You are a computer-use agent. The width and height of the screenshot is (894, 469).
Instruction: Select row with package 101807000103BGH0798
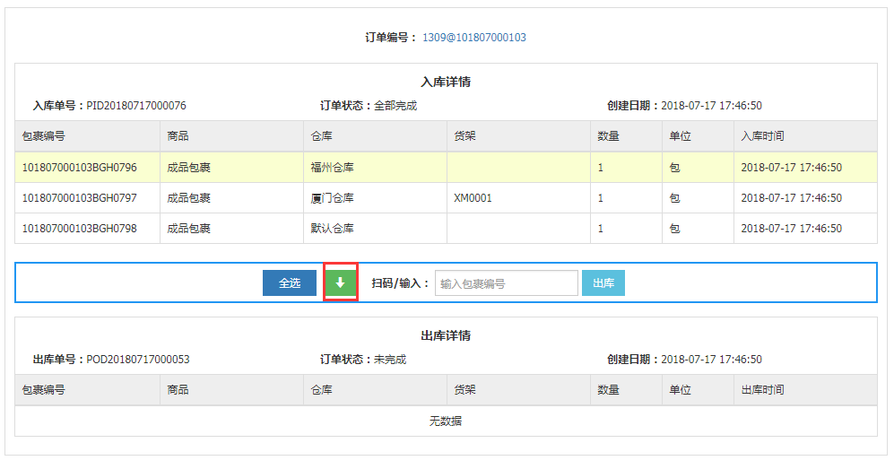80,229
